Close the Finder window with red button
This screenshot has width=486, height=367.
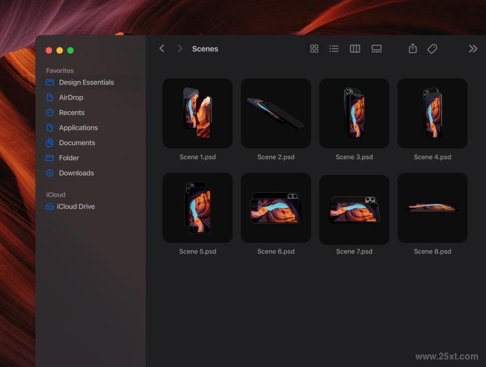[x=49, y=50]
